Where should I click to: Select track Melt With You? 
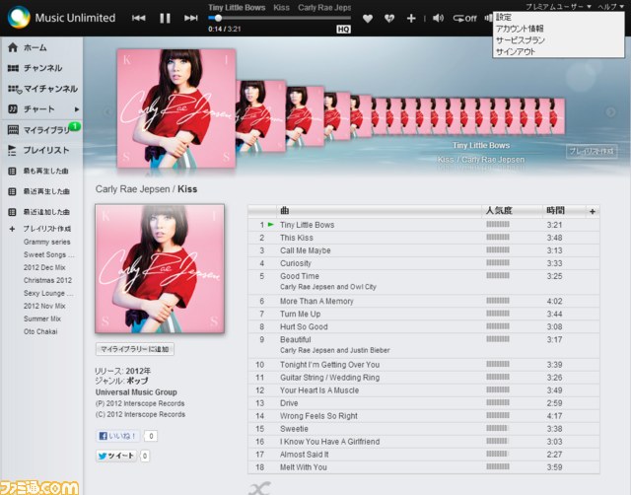click(304, 467)
